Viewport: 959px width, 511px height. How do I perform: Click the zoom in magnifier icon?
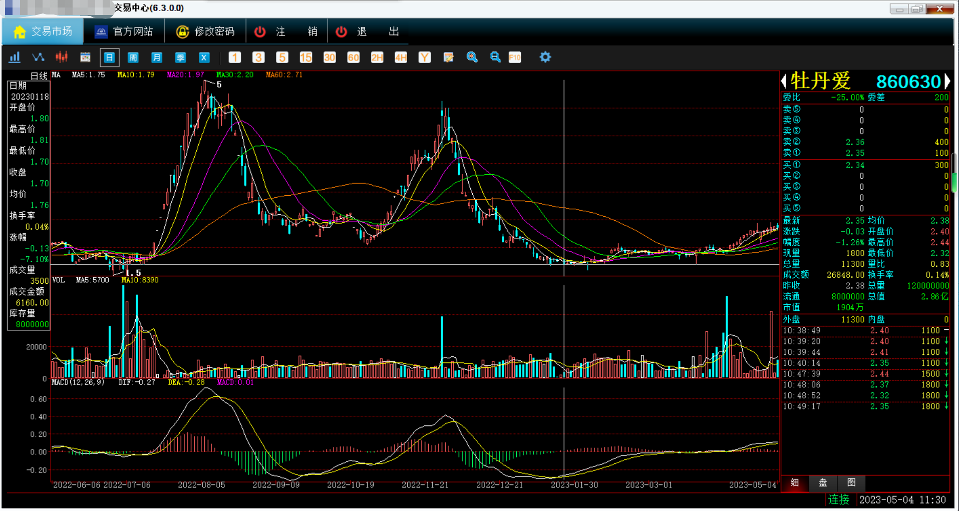[472, 57]
